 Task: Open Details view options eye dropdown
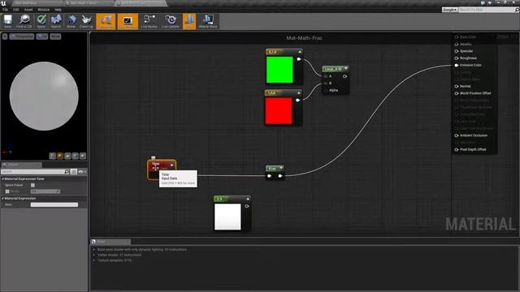coord(82,171)
